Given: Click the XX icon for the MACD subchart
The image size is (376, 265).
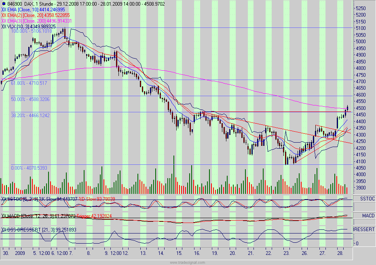Looking at the screenshot, I should tap(3, 215).
